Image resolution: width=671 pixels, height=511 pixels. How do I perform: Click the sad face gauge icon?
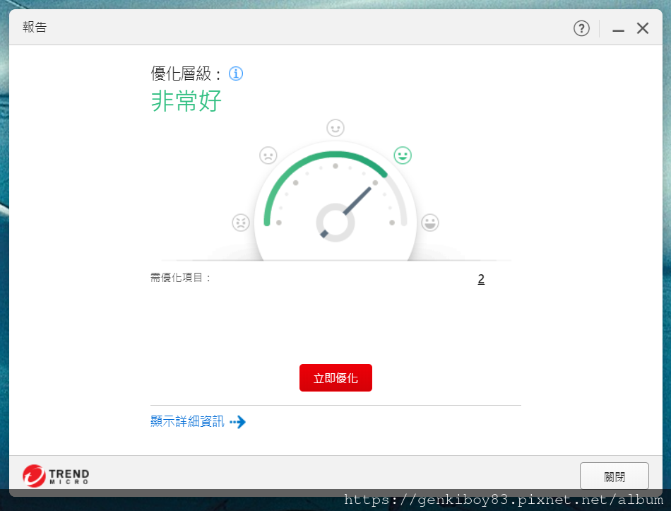point(268,155)
